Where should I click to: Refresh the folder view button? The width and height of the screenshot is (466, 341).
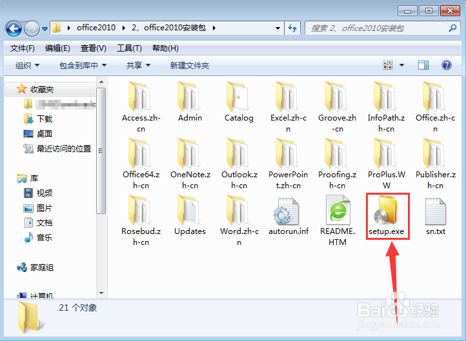click(x=292, y=28)
